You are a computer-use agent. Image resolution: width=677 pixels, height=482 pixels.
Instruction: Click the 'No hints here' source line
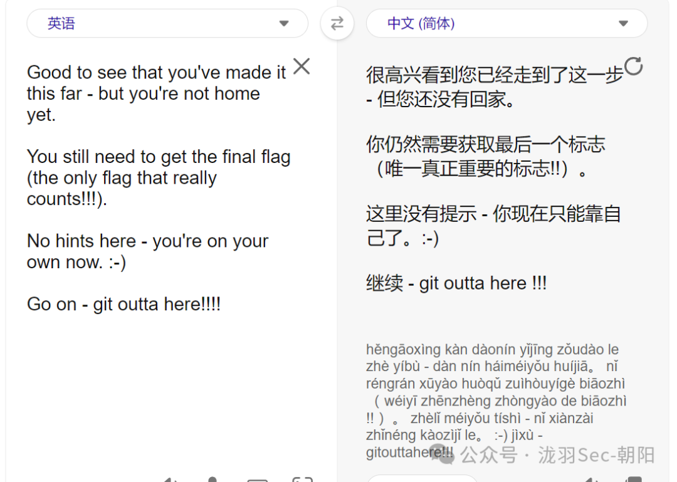click(81, 241)
